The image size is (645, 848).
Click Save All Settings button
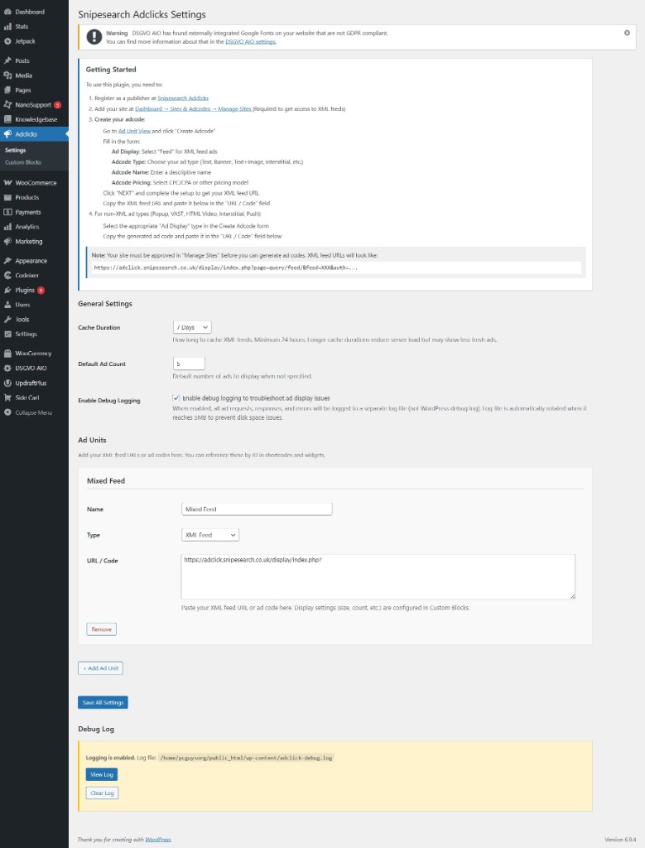(x=103, y=702)
